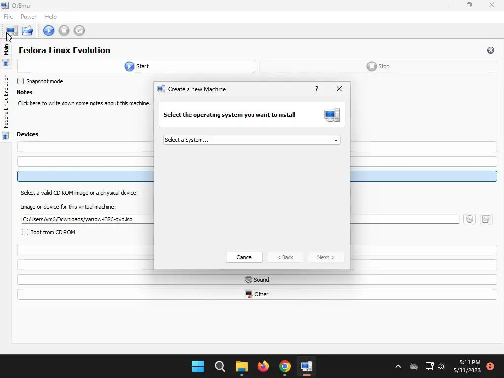Close the Create a new Machine dialog
Image resolution: width=504 pixels, height=378 pixels.
[x=339, y=89]
